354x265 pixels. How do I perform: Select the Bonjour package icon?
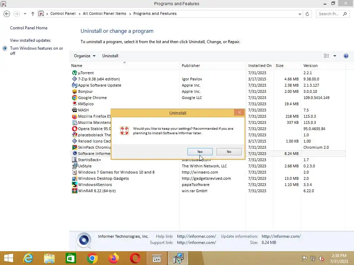pyautogui.click(x=75, y=91)
